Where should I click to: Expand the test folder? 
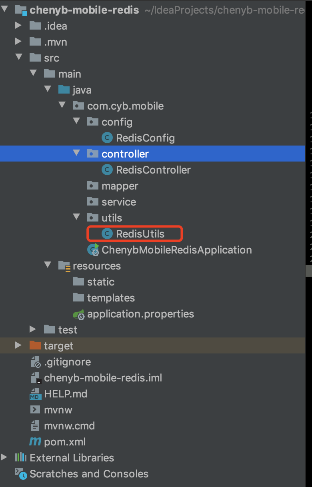pyautogui.click(x=33, y=330)
